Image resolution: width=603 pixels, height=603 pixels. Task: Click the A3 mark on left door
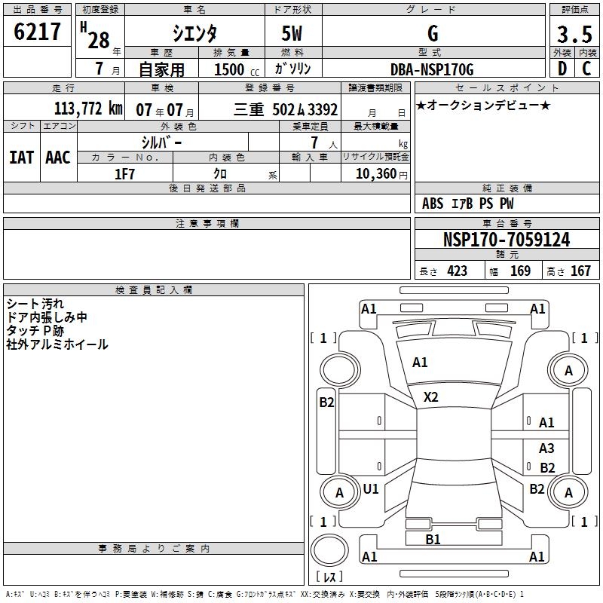pyautogui.click(x=546, y=448)
